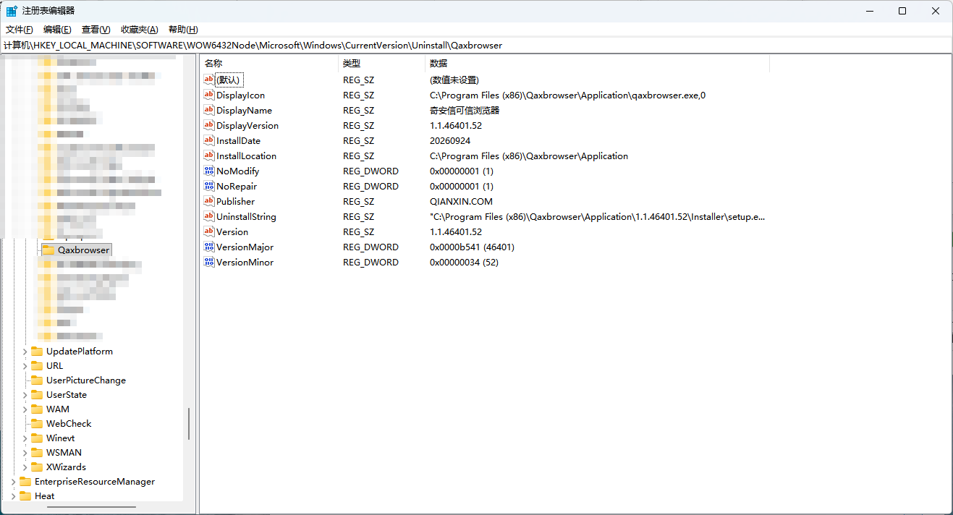
Task: Expand the Heat key chevron
Action: coord(13,495)
